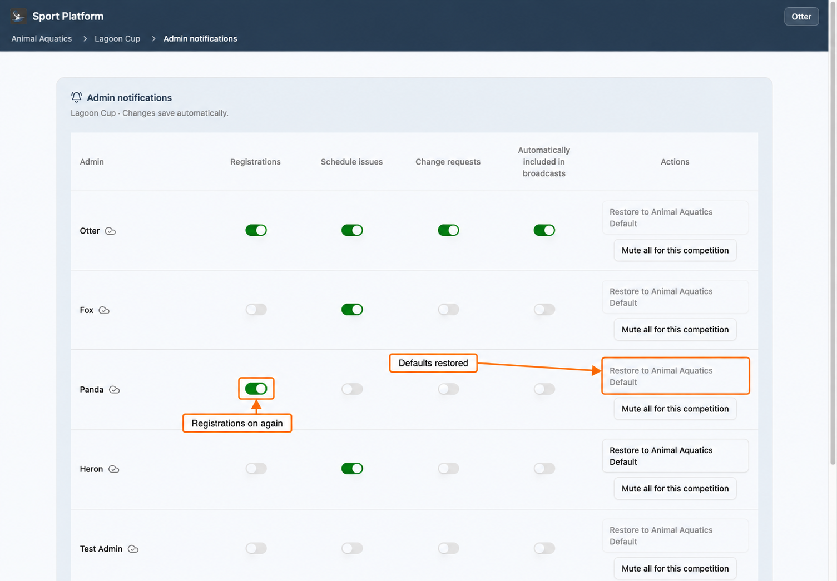Enable Panda's Change requests toggle
837x581 pixels.
coord(448,389)
